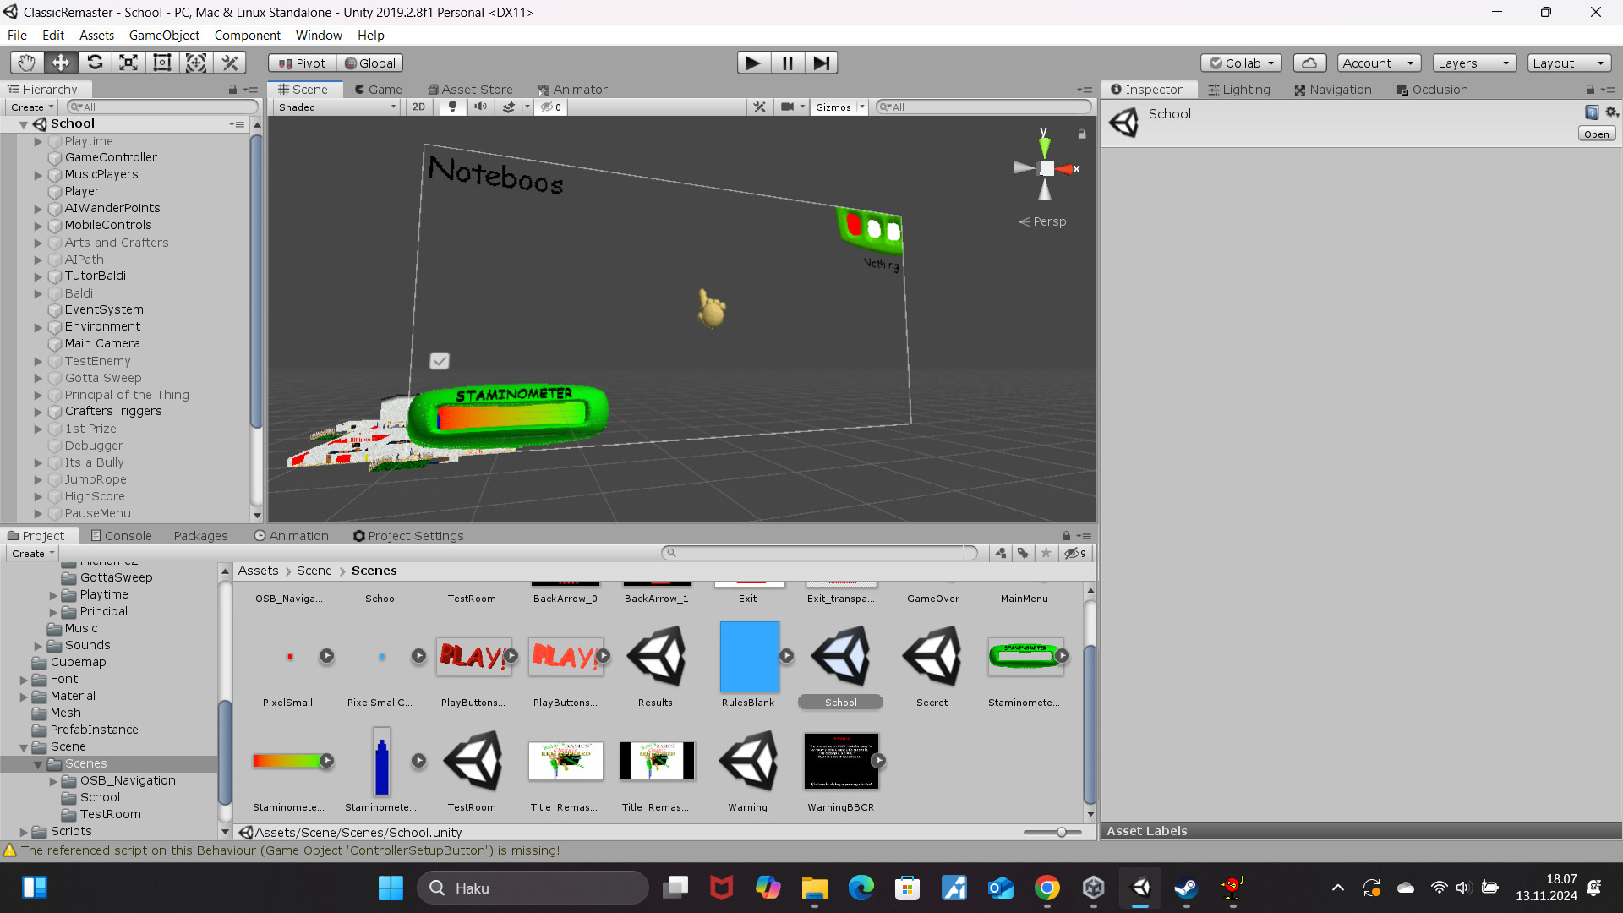Toggle scene lighting bulb
Screen dimensions: 1623x913
click(x=452, y=107)
